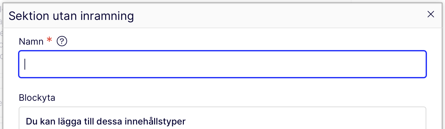Click the empty dialog header bar area
This screenshot has height=129, width=445.
pos(274,15)
